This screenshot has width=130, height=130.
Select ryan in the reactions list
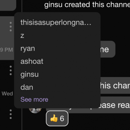tap(28, 49)
